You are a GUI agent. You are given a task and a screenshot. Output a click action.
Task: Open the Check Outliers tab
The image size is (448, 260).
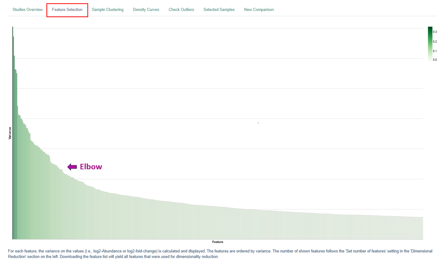(181, 10)
